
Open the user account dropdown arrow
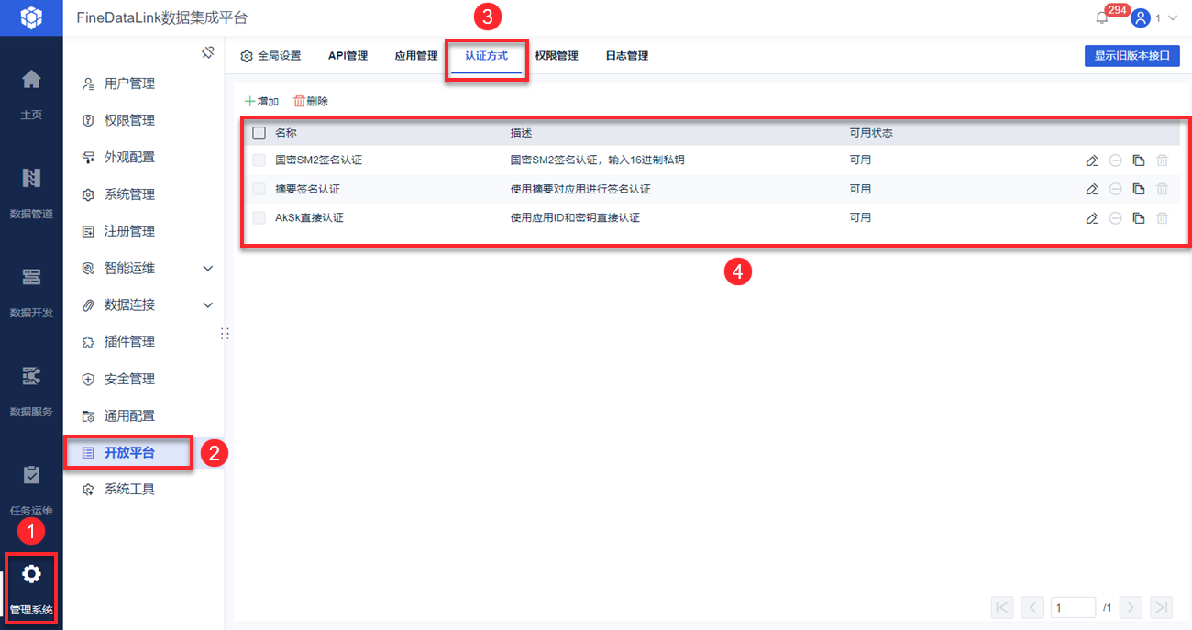tap(1172, 18)
